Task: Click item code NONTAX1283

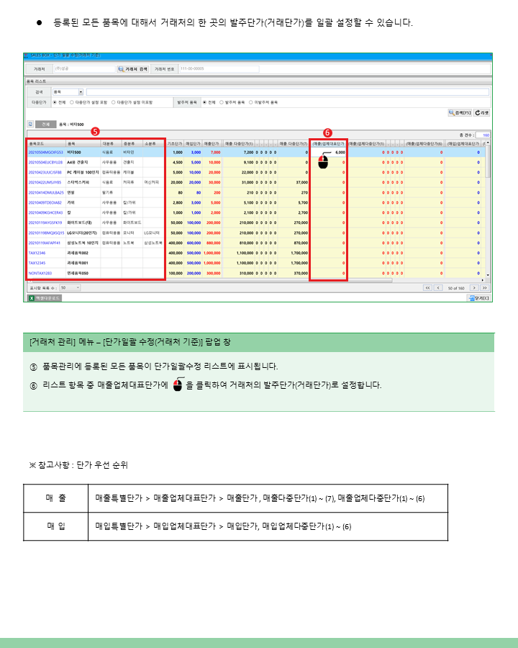Action: [40, 273]
